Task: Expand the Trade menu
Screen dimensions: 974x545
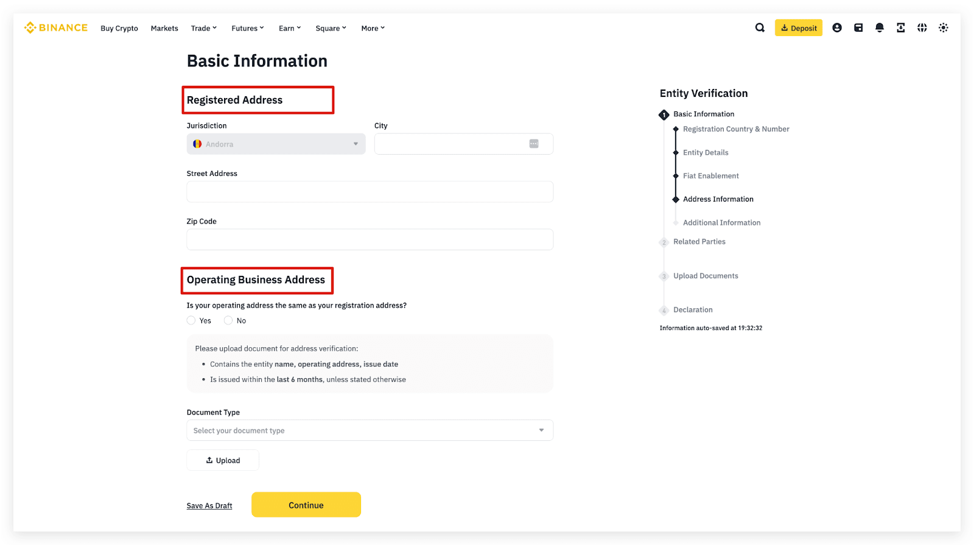Action: pyautogui.click(x=203, y=29)
